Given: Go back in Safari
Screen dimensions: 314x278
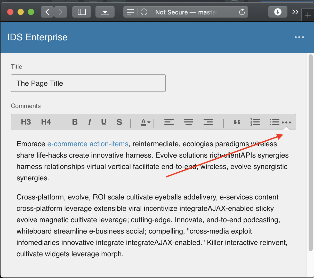Looking at the screenshot, I should (47, 12).
